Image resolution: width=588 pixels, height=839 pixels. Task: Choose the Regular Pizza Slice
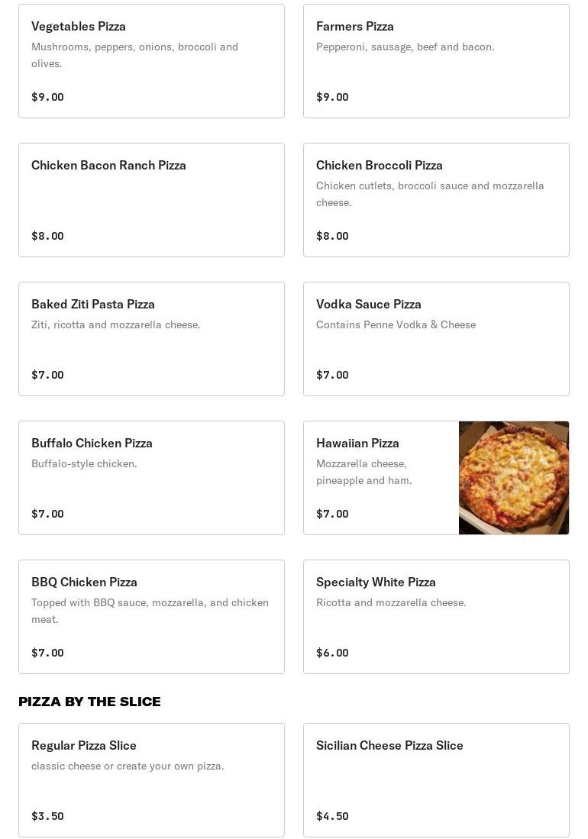(151, 780)
